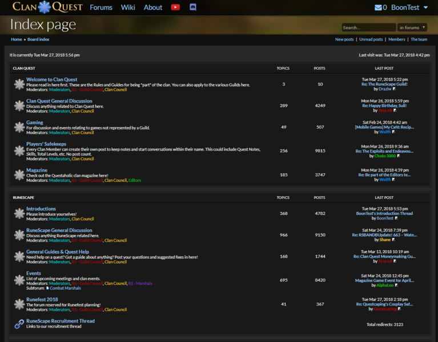The height and width of the screenshot is (342, 438).
Task: Open Welcome to Clan Quest forum
Action: coord(51,79)
